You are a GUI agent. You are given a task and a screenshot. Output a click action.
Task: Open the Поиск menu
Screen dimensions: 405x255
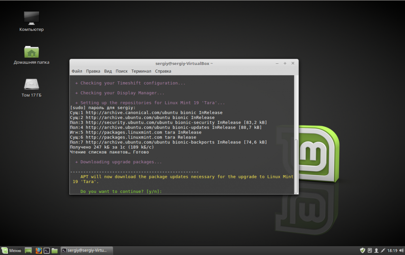coord(121,71)
